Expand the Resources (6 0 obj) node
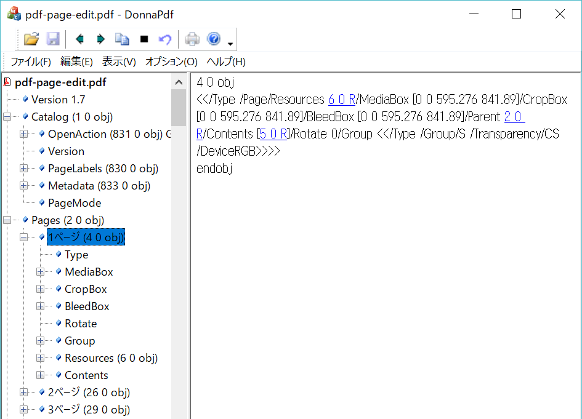 coord(41,358)
